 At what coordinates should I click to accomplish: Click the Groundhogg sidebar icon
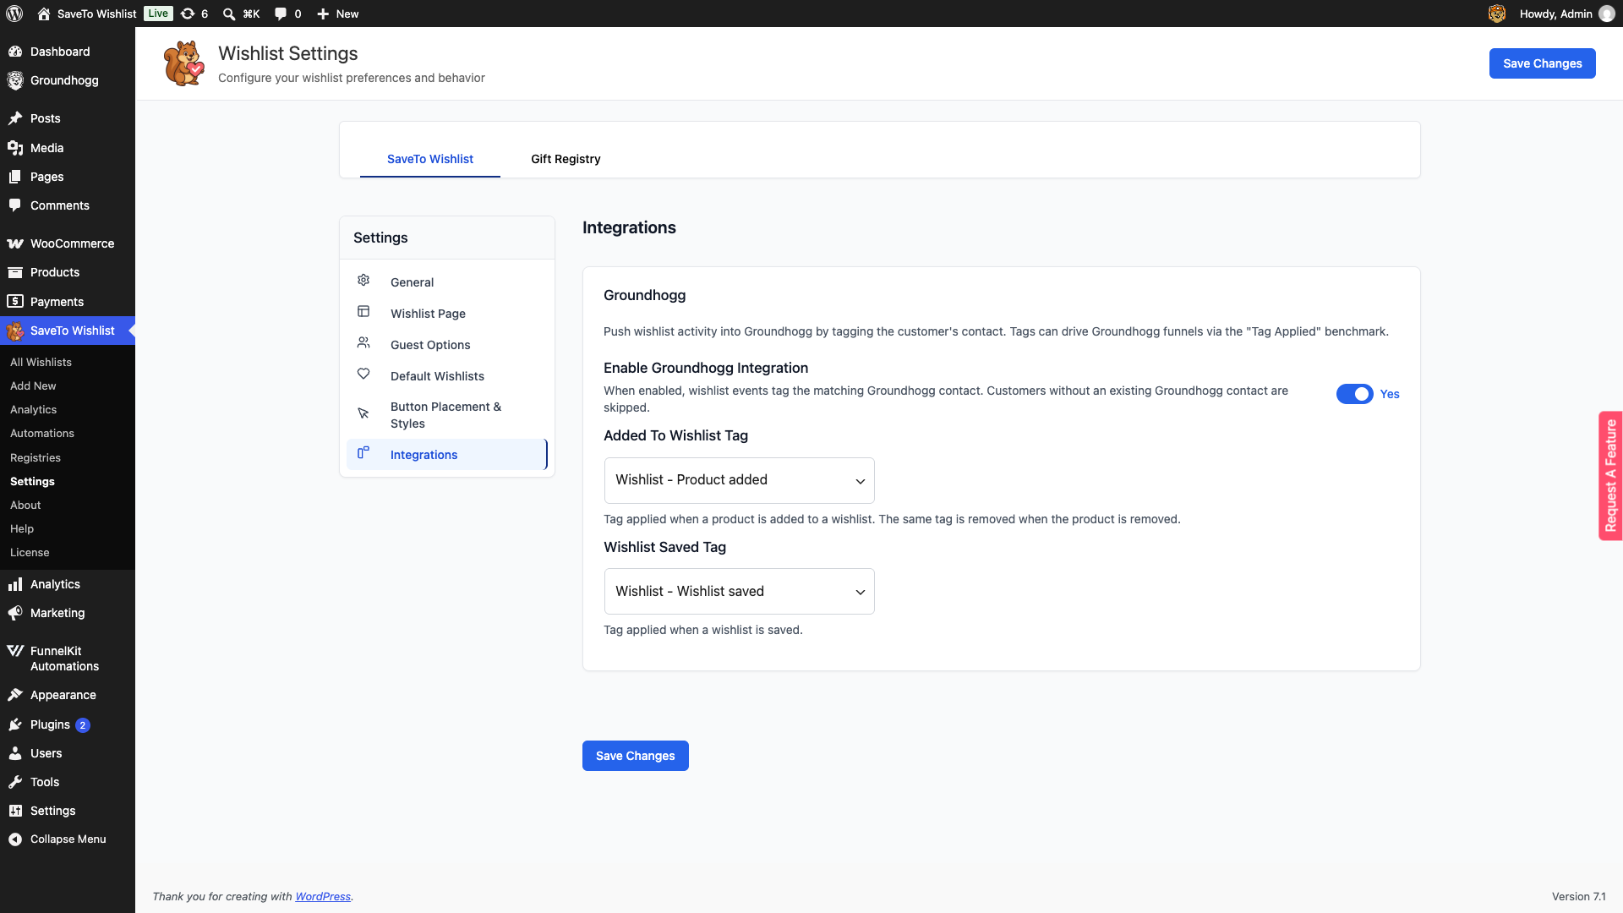[15, 80]
